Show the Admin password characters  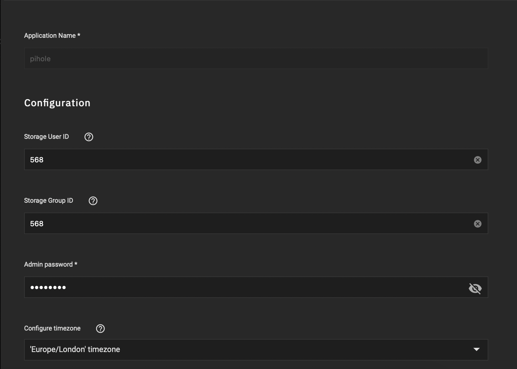point(475,288)
